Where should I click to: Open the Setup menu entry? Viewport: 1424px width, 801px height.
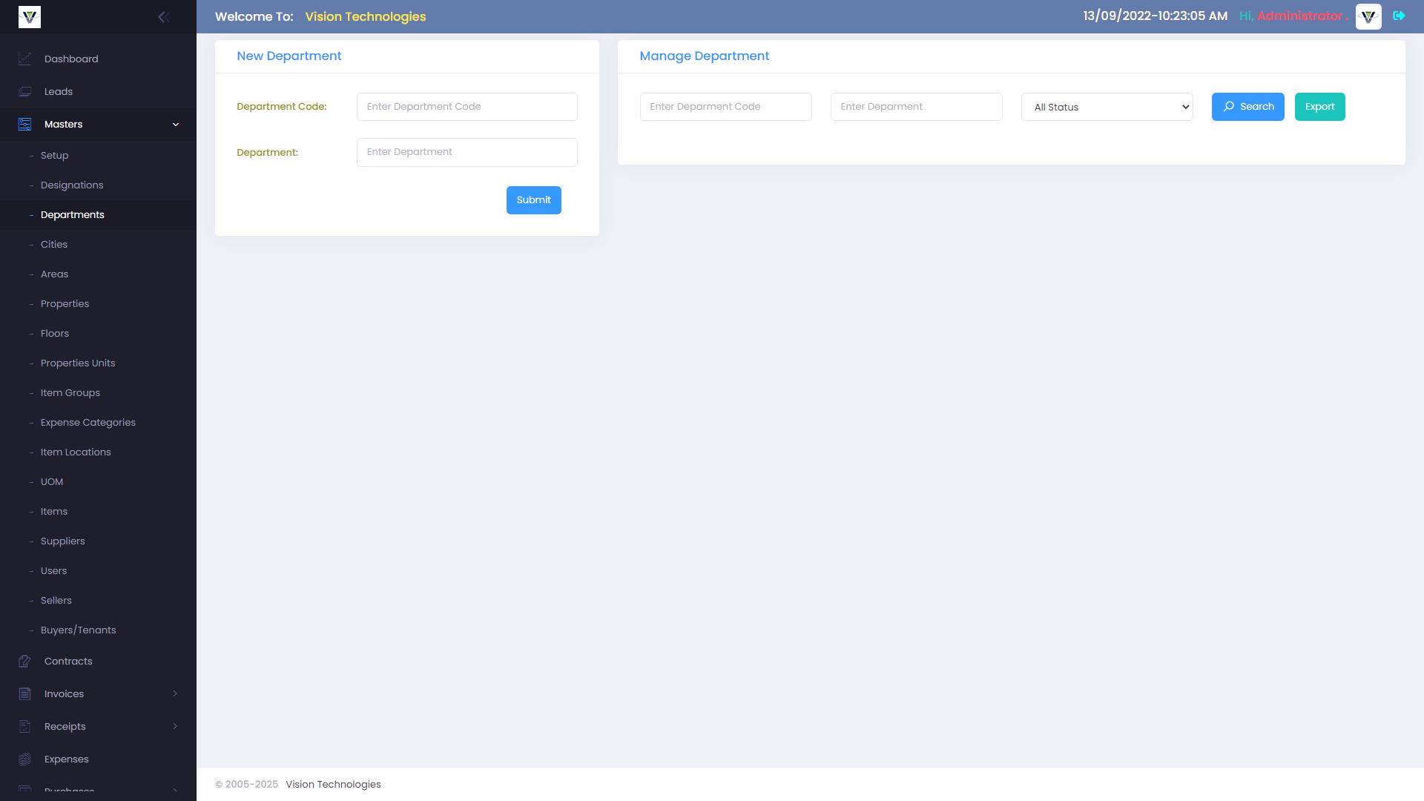tap(53, 155)
